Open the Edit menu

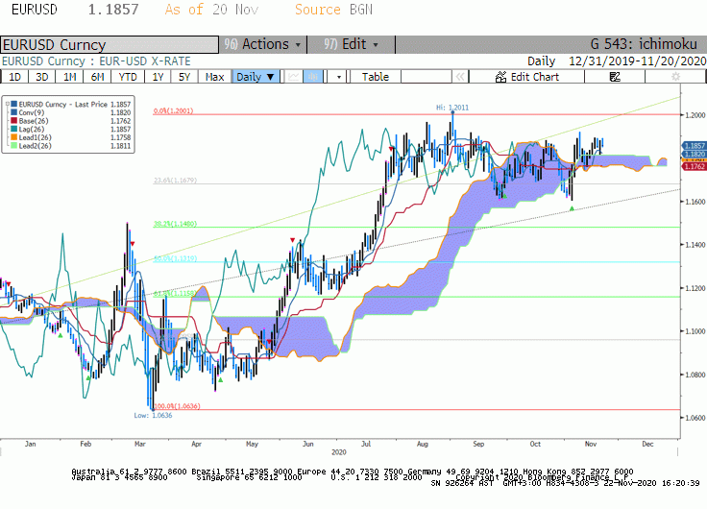[352, 44]
